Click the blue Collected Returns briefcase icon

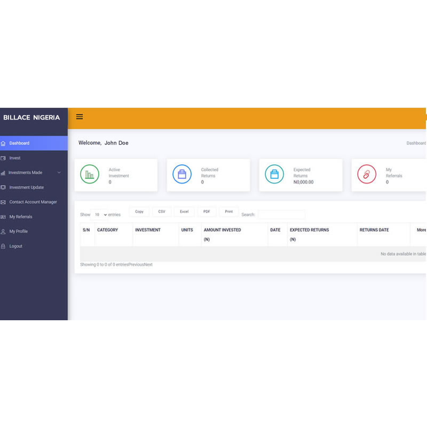click(x=182, y=175)
